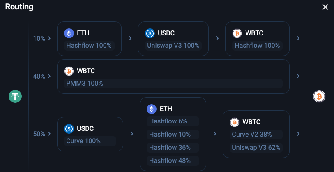Click the USDC icon in the 50% route

(x=69, y=129)
